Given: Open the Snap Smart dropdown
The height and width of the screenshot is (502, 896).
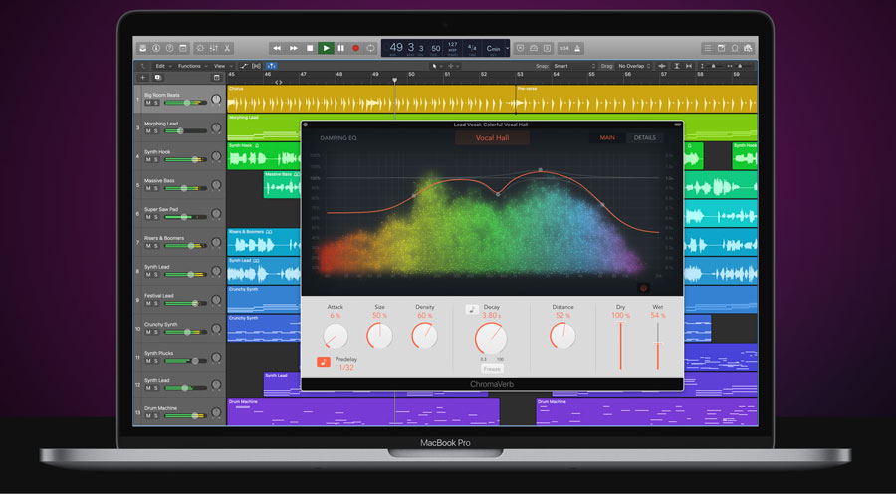Looking at the screenshot, I should pyautogui.click(x=572, y=66).
